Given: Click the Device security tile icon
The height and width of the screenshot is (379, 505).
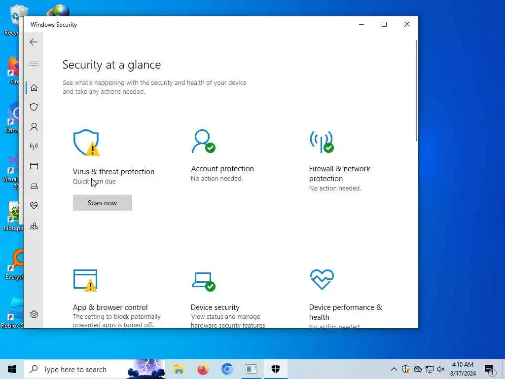Looking at the screenshot, I should [204, 281].
